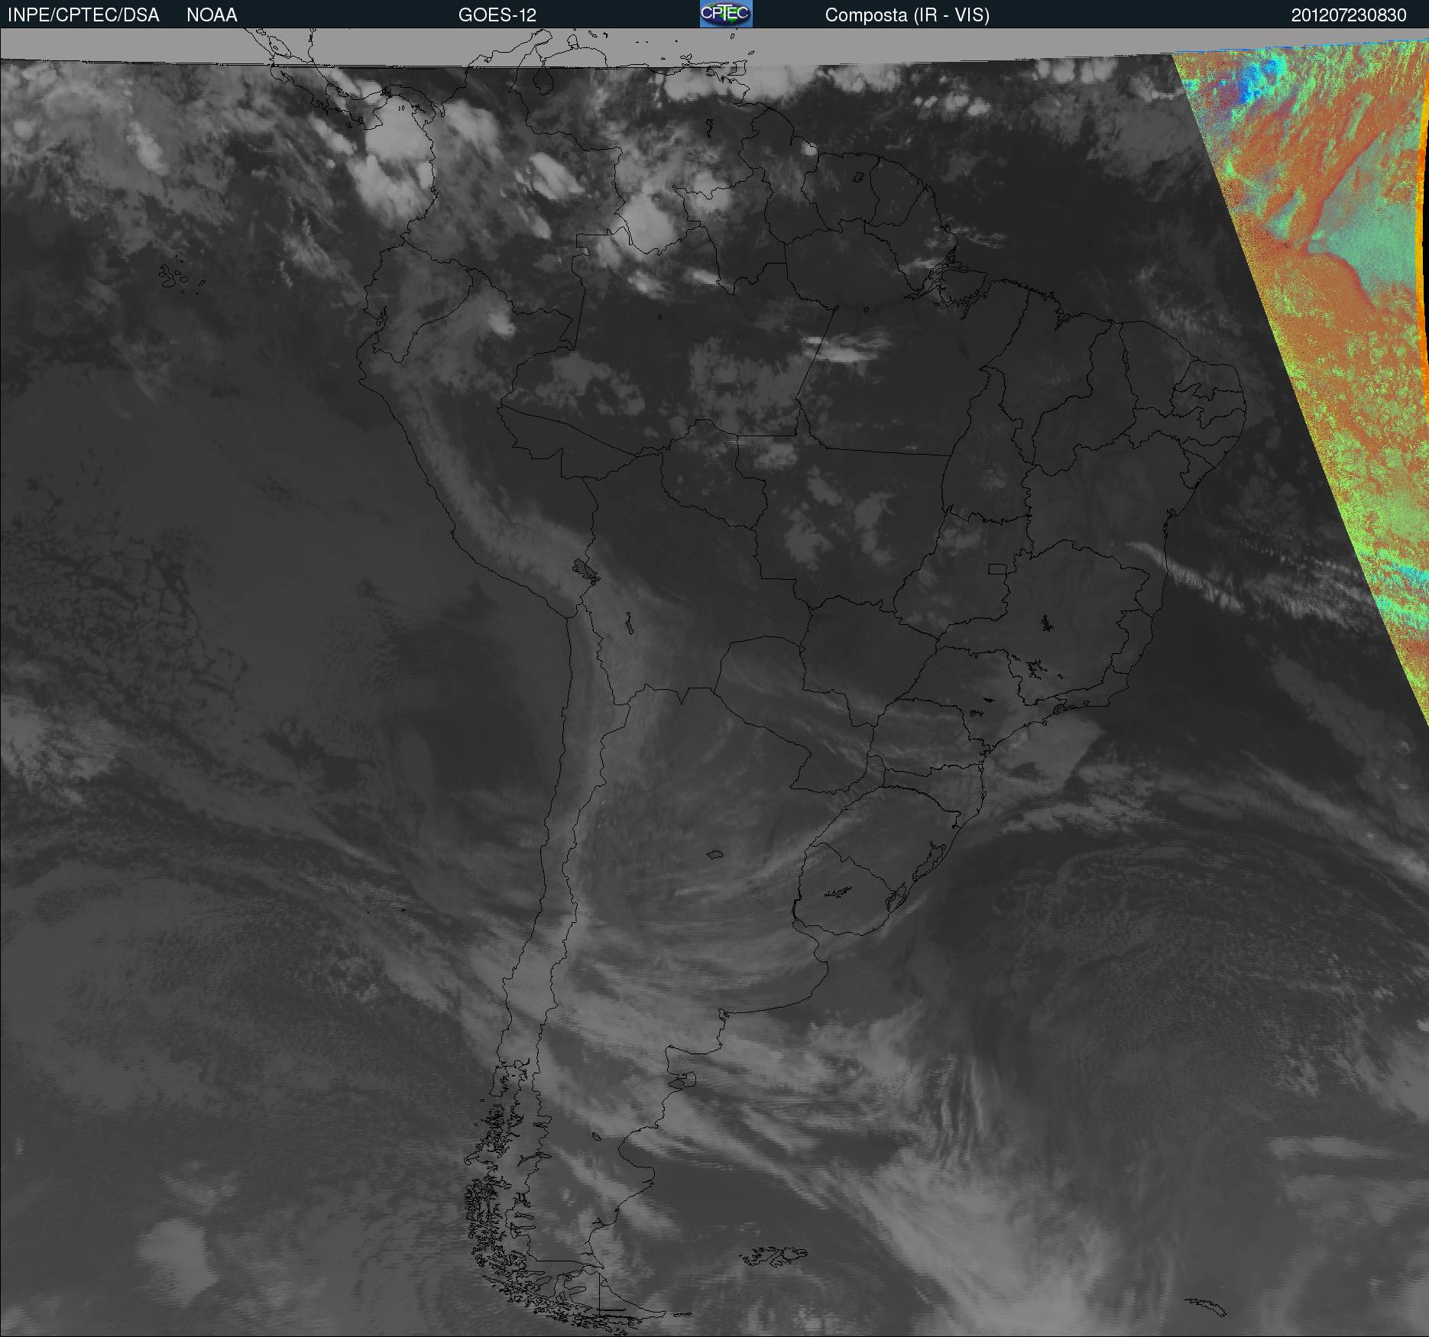Viewport: 1429px width, 1337px height.
Task: Select the Composta (IR - VIS) title
Action: tap(907, 15)
